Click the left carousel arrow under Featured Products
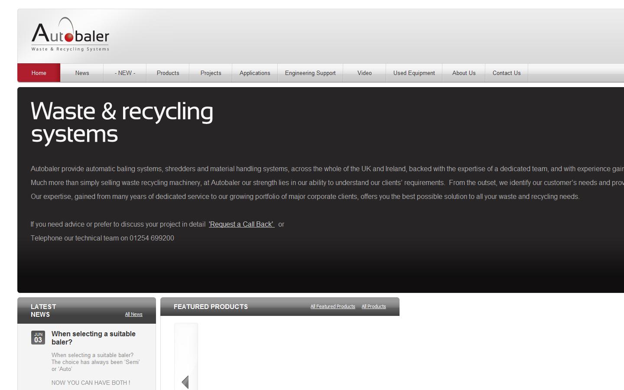 click(x=185, y=382)
